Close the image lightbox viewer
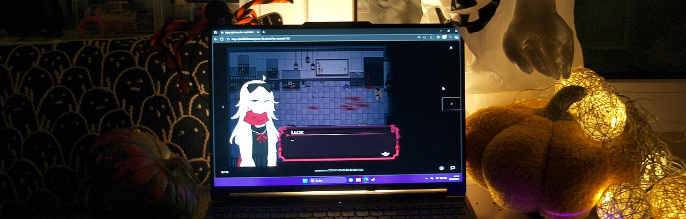686x219 pixels. coord(451,47)
